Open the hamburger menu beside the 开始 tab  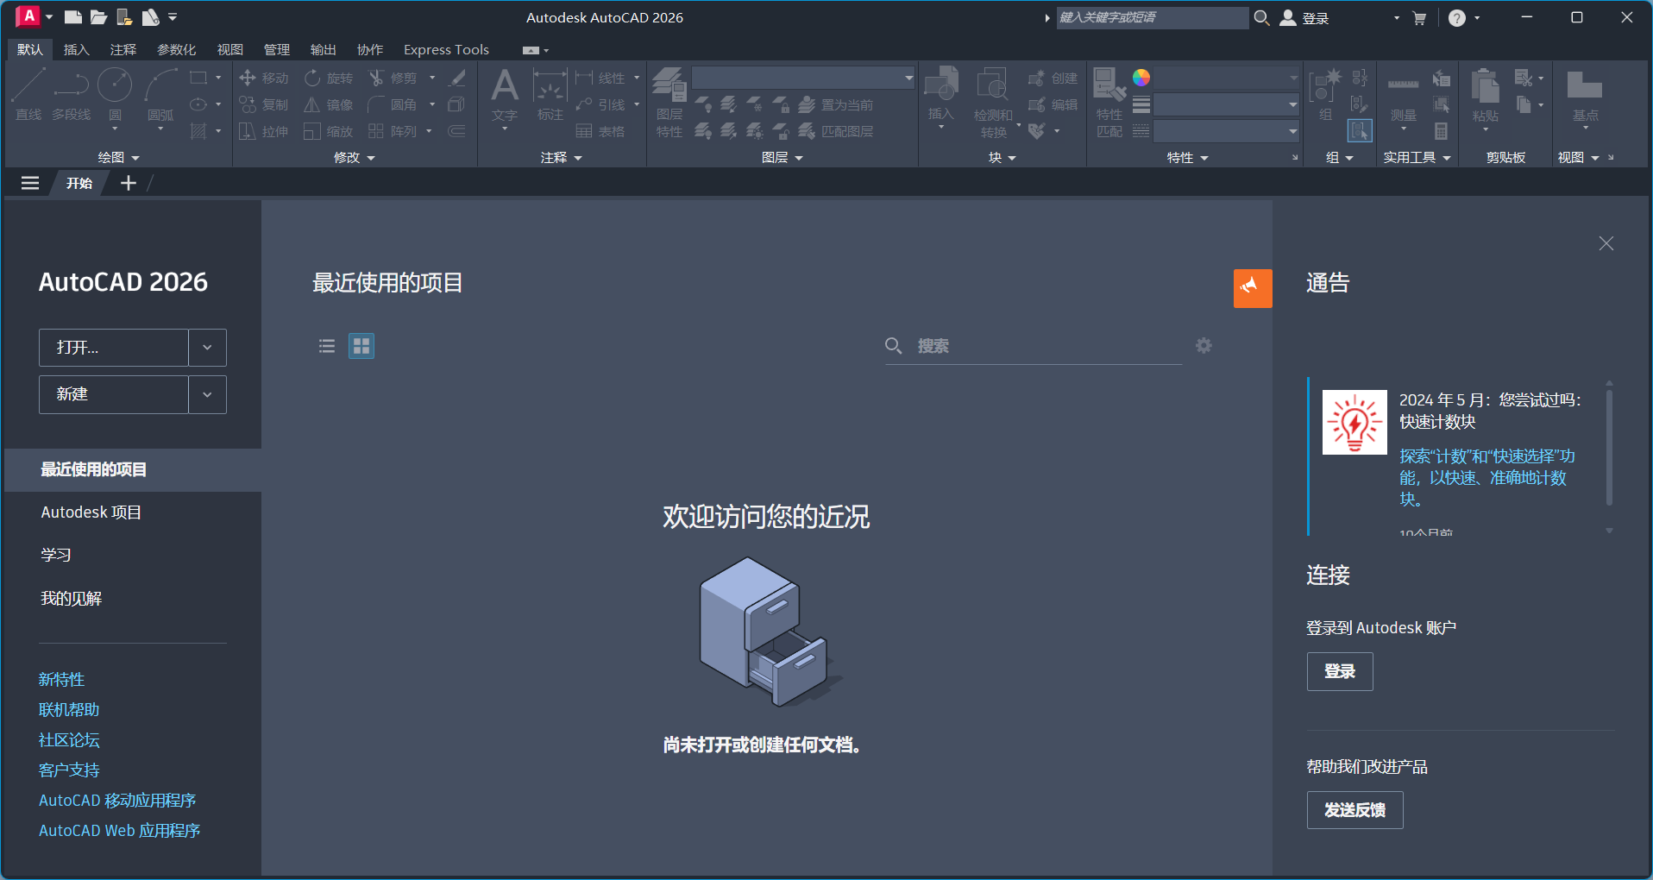tap(30, 183)
